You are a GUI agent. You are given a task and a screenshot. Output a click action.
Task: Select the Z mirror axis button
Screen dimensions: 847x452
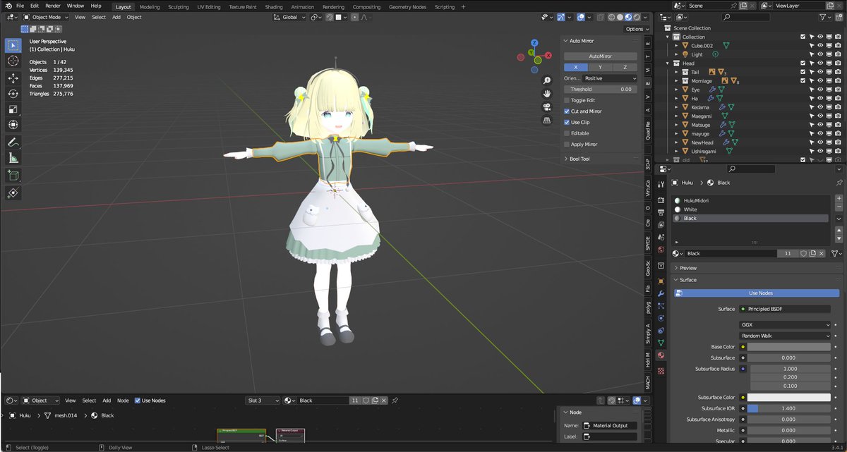(x=625, y=67)
